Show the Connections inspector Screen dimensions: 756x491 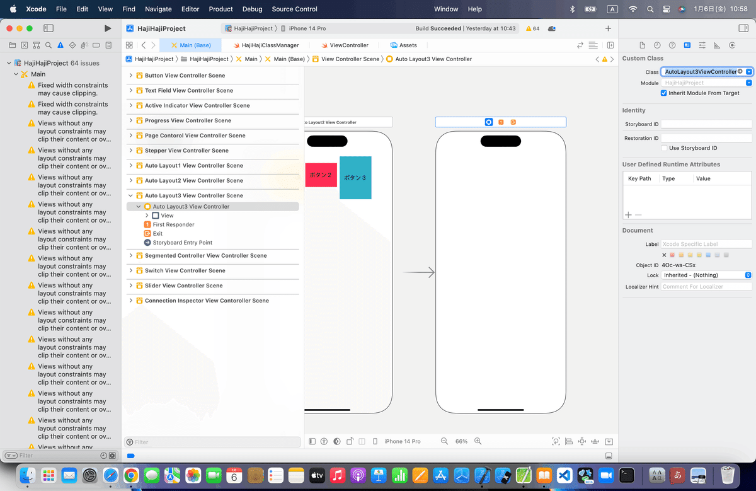point(732,45)
